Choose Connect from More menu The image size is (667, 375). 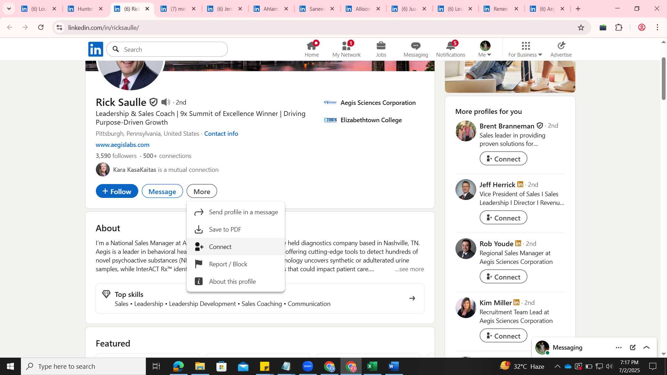236,247
